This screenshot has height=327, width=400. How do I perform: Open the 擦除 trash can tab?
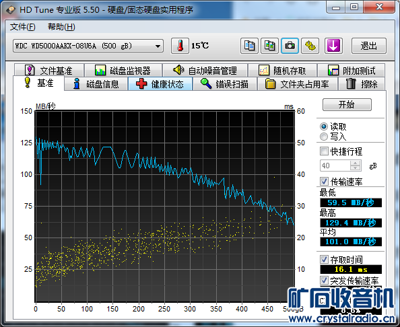(362, 84)
